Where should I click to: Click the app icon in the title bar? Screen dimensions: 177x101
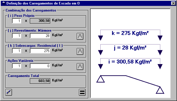click(4, 3)
